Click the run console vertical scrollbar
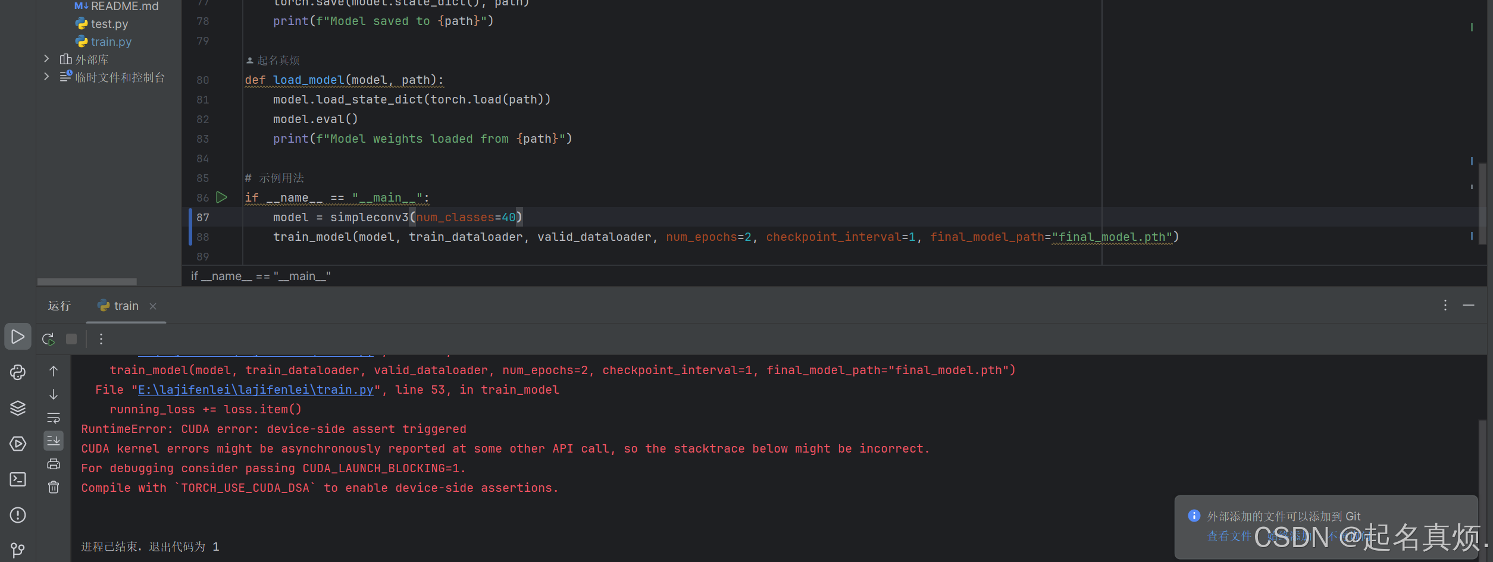Screen dimensions: 1493x562 coord(1483,491)
